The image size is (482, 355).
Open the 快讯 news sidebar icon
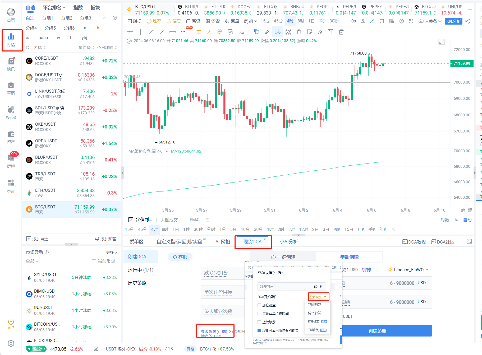[x=11, y=64]
